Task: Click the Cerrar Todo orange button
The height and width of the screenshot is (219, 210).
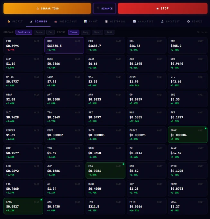Action: [x=47, y=8]
